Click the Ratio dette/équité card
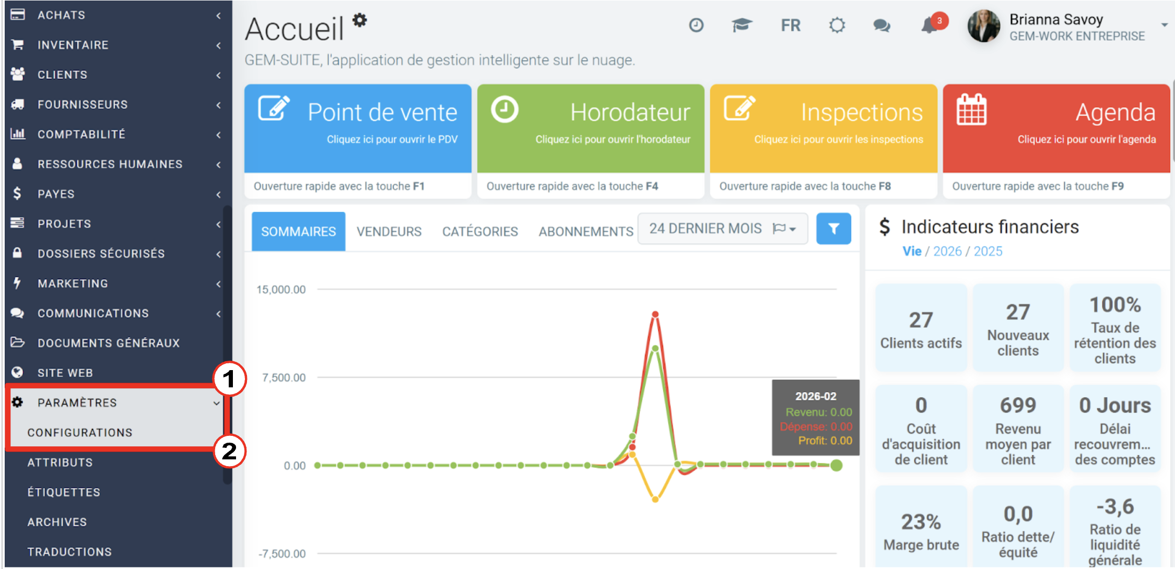The image size is (1175, 569). [1018, 527]
